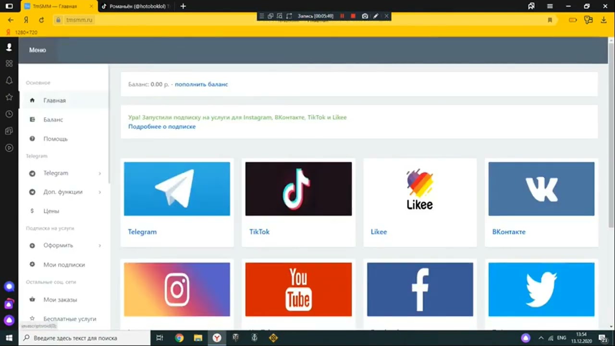Click the Likee text link under card
The width and height of the screenshot is (615, 346).
coord(379,232)
